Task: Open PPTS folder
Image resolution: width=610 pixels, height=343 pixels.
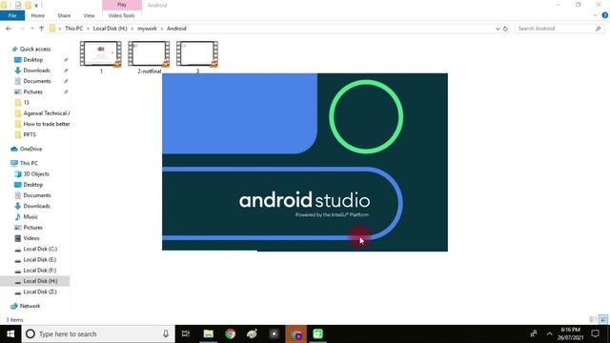Action: coord(30,134)
